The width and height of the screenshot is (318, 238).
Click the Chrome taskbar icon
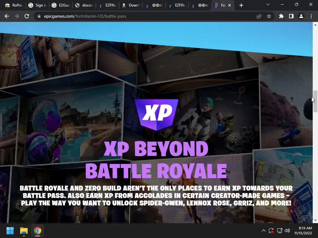point(38,231)
